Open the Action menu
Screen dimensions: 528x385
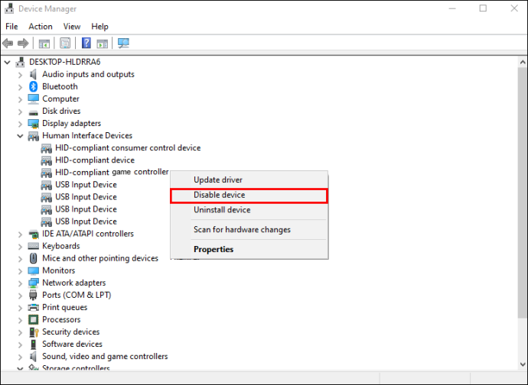click(x=41, y=26)
